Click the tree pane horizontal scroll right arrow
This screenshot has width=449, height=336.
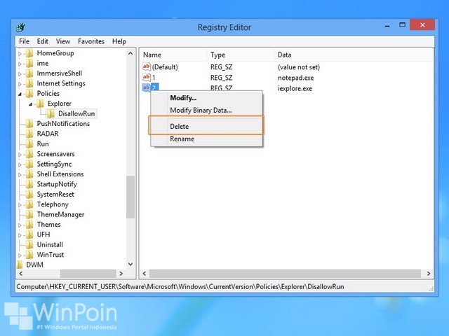pyautogui.click(x=121, y=274)
